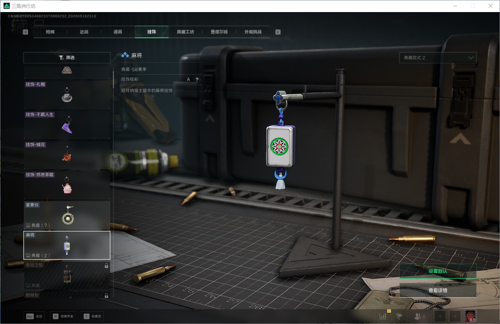Open the 筛选 filter button
Screen dimensions: 500x324
coord(67,58)
